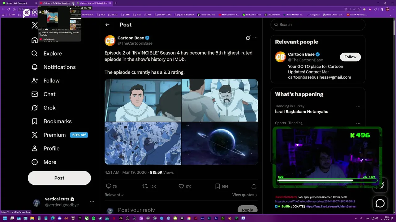
Task: Open Explore from the sidebar
Action: pyautogui.click(x=47, y=54)
